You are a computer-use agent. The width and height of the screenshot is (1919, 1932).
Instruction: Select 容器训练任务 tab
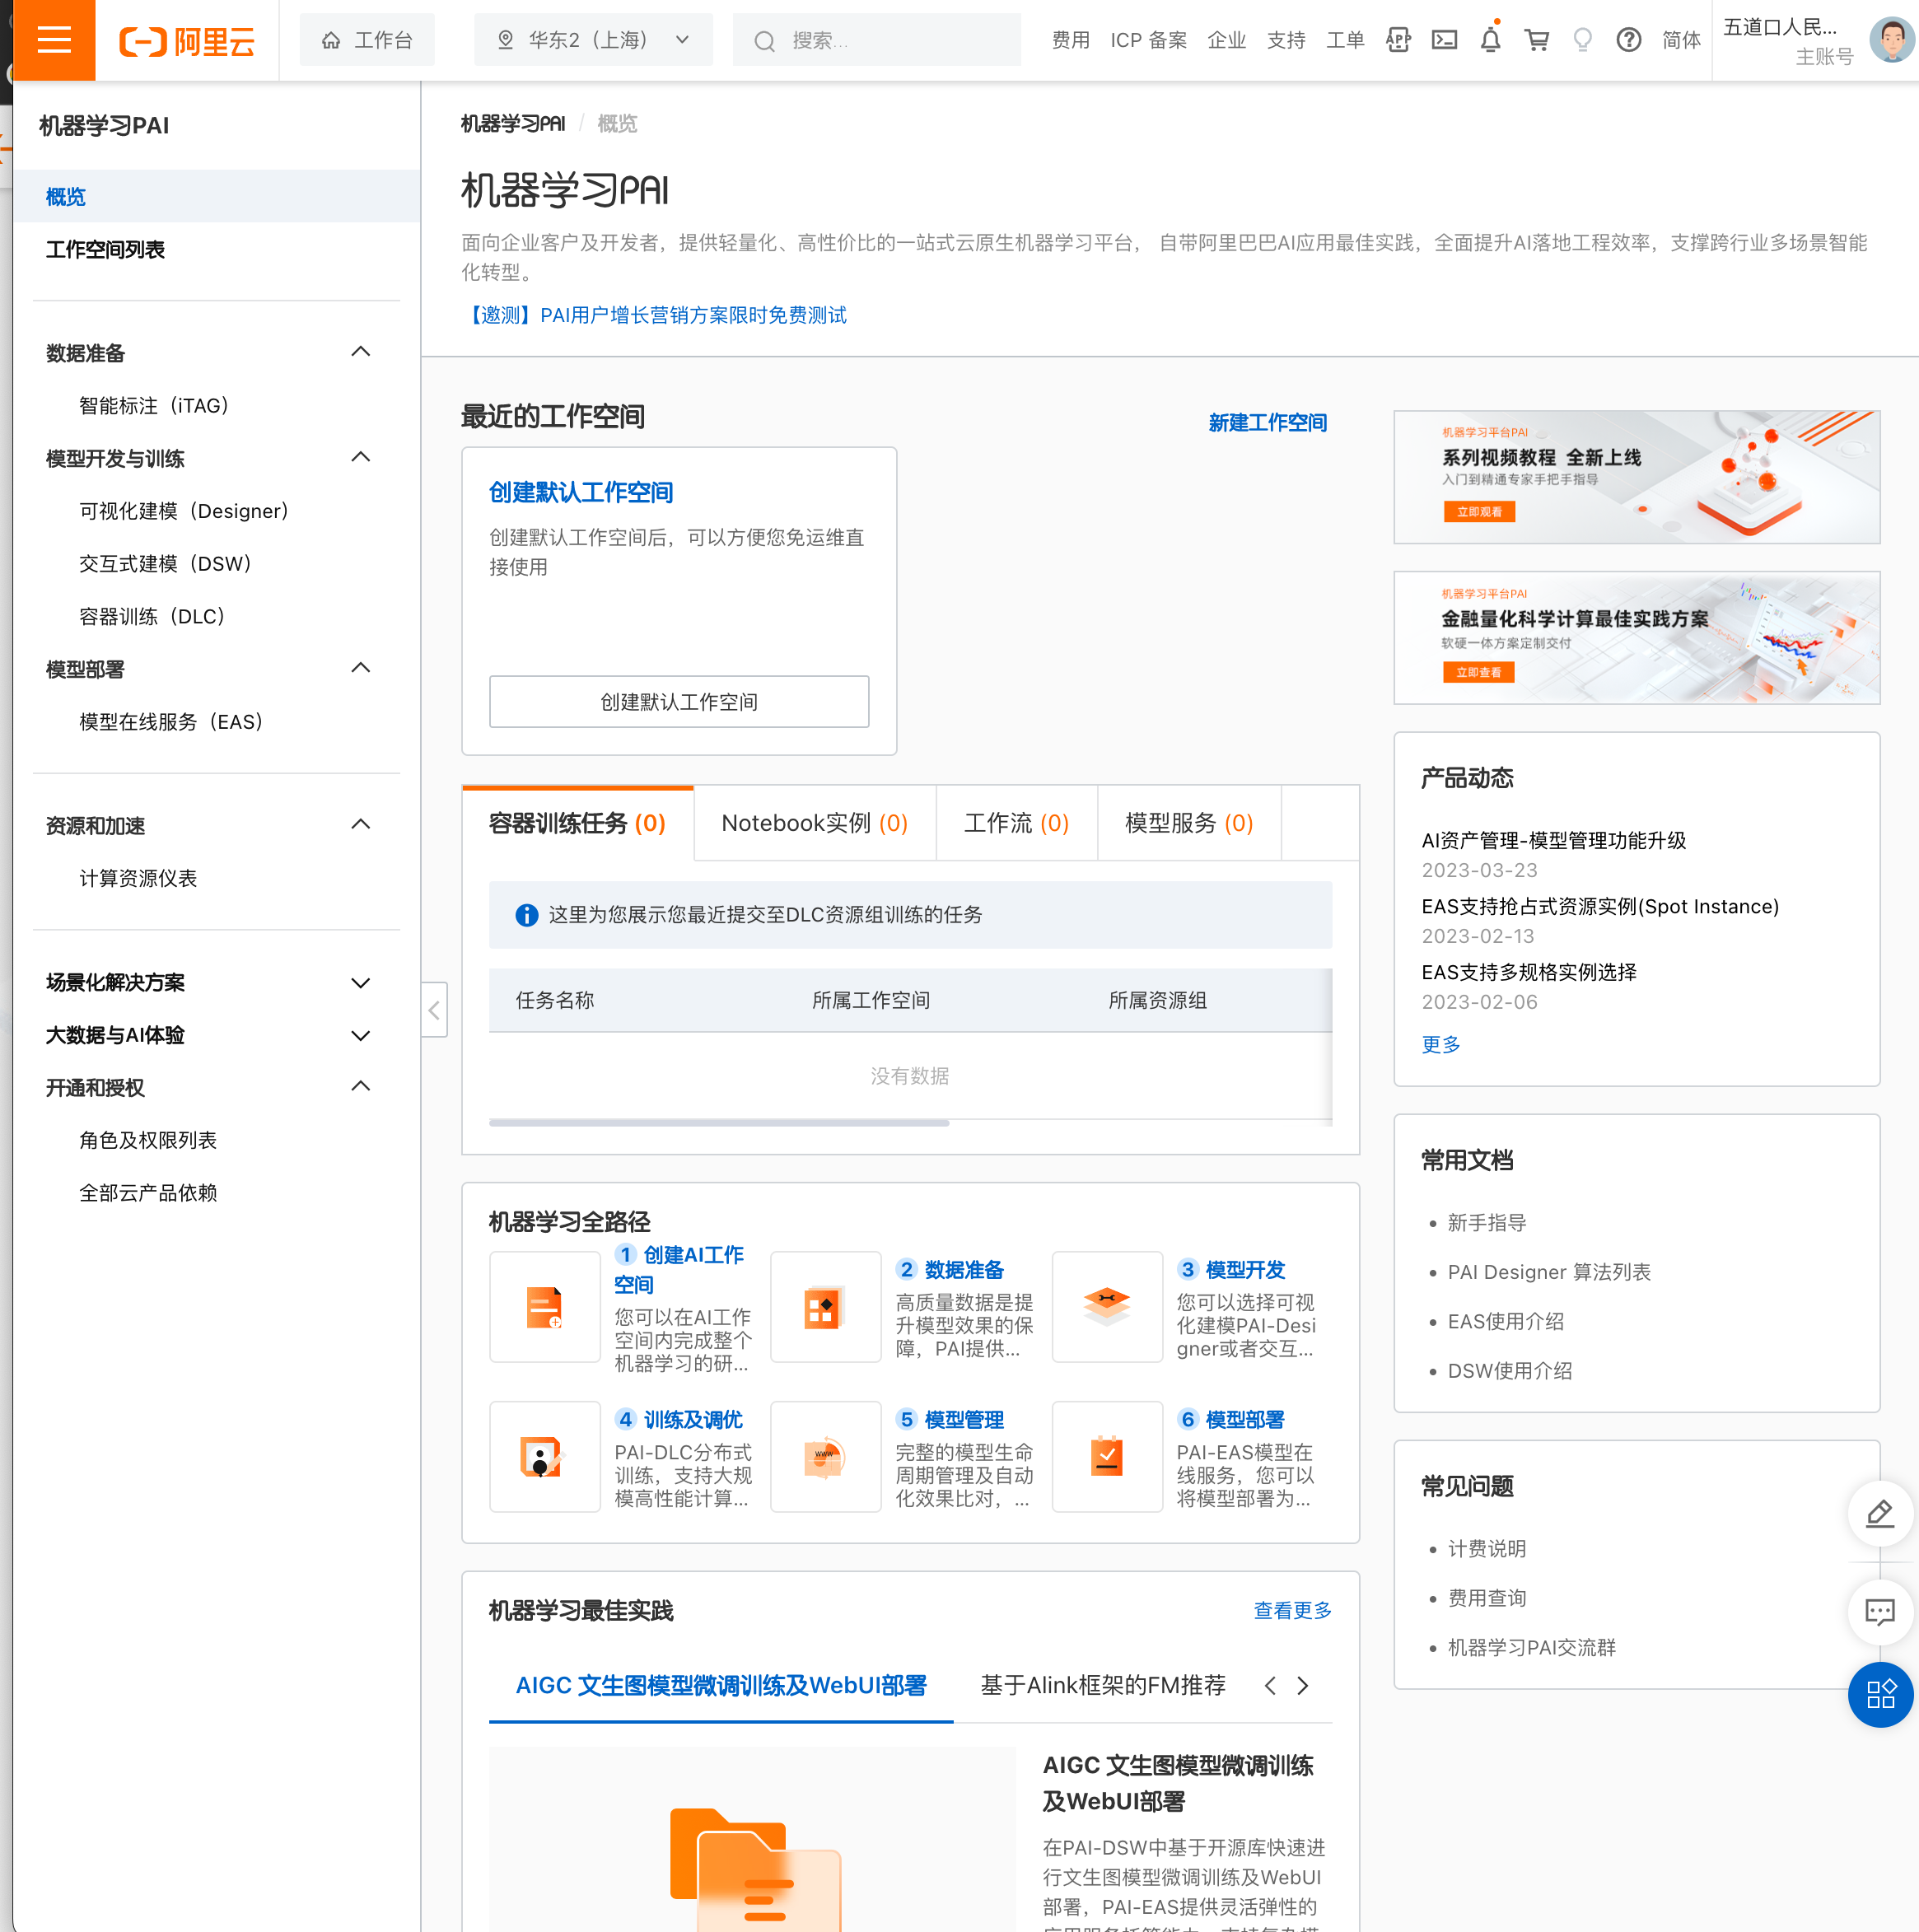578,823
